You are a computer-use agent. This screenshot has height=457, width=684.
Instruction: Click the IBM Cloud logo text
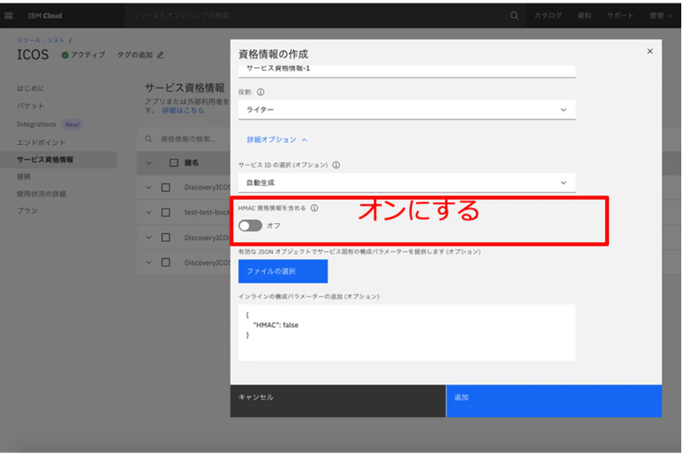point(45,16)
